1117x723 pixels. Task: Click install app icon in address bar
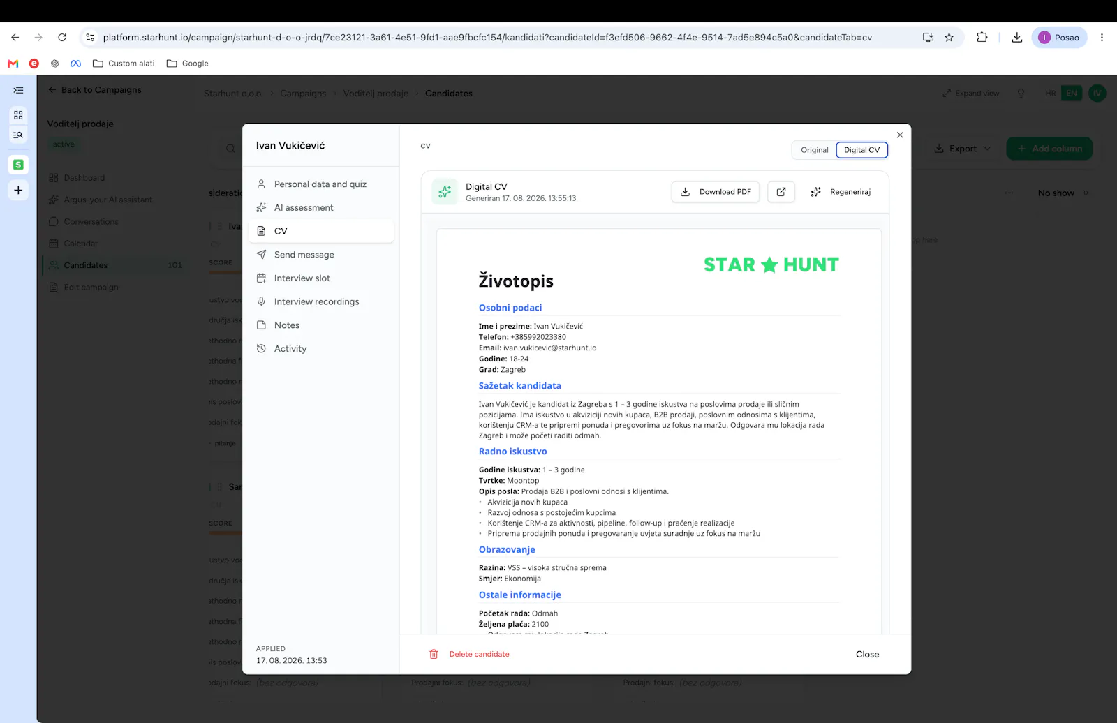(x=928, y=38)
